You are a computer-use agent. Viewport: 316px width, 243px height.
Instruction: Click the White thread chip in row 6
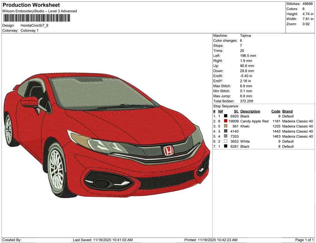pyautogui.click(x=225, y=141)
